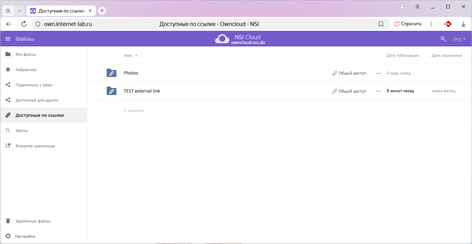Expand the oleg user dropdown

pyautogui.click(x=459, y=39)
